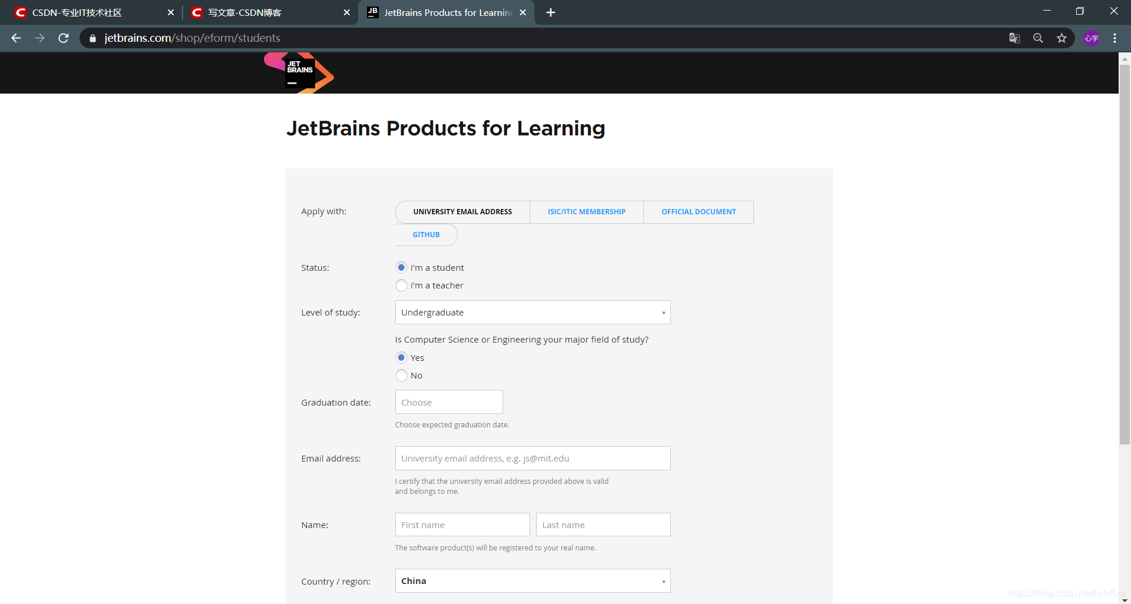Click the Last name field

(x=603, y=525)
